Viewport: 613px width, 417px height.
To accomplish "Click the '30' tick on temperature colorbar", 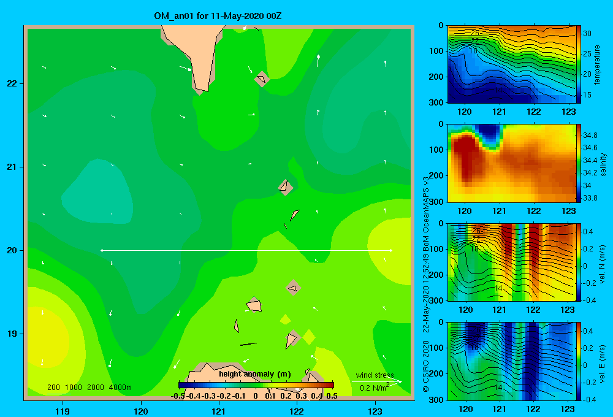I will pos(587,34).
